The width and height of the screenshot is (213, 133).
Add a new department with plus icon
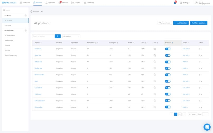coord(26,31)
